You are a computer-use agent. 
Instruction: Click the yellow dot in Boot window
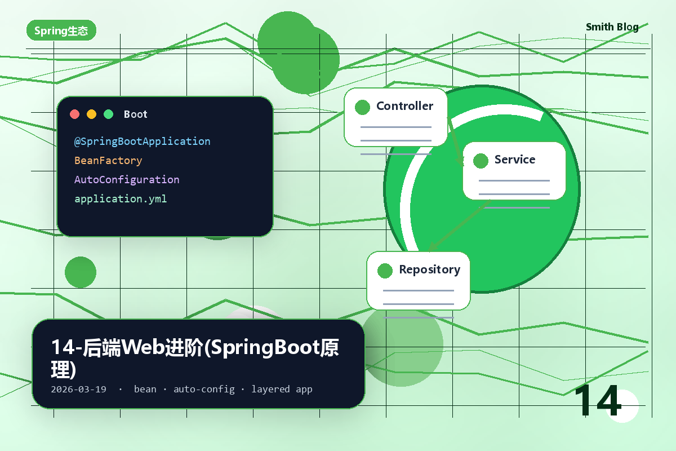pyautogui.click(x=91, y=114)
